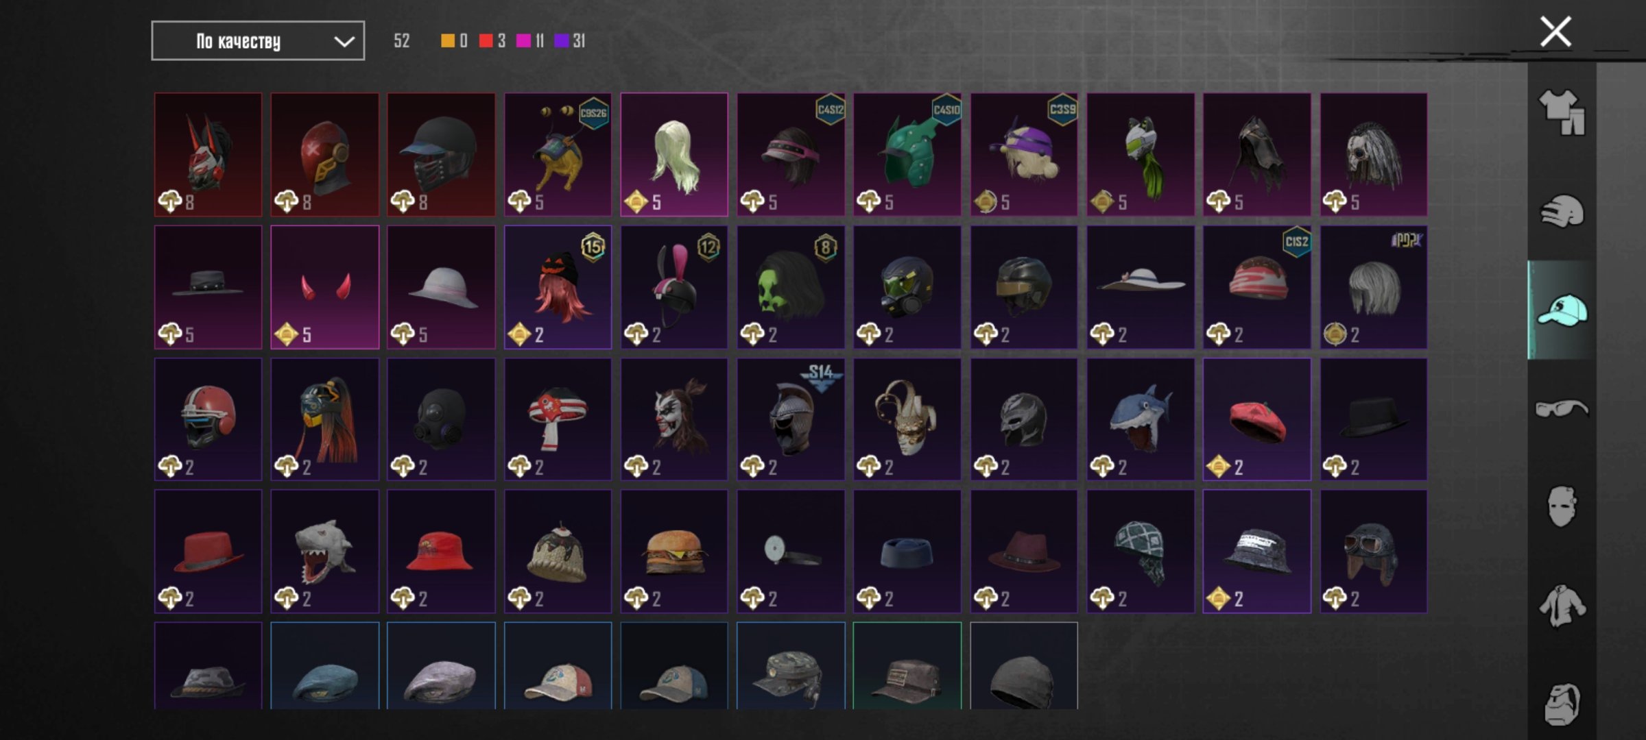Click the dropdown chevron arrow

pyautogui.click(x=344, y=42)
